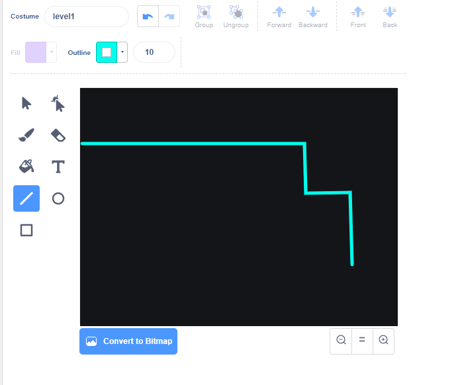
Task: Choose the Reshape tool
Action: (58, 103)
